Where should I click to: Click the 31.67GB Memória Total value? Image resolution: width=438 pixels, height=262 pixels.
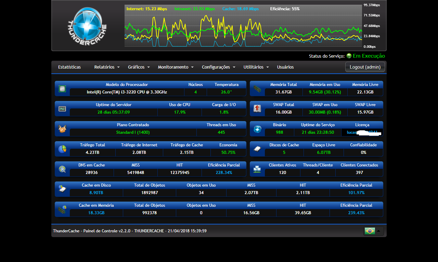click(x=284, y=92)
